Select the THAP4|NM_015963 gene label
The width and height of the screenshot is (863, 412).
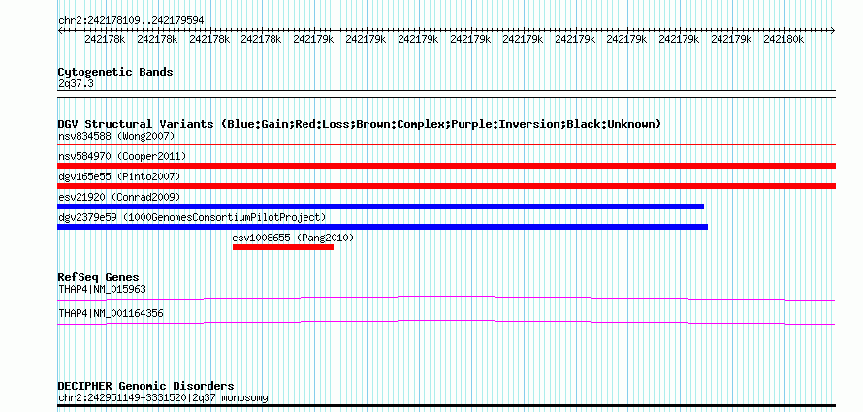coord(102,289)
